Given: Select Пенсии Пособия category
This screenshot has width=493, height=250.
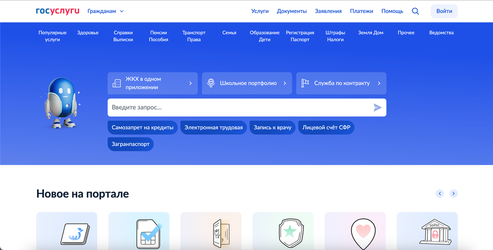Looking at the screenshot, I should [158, 36].
